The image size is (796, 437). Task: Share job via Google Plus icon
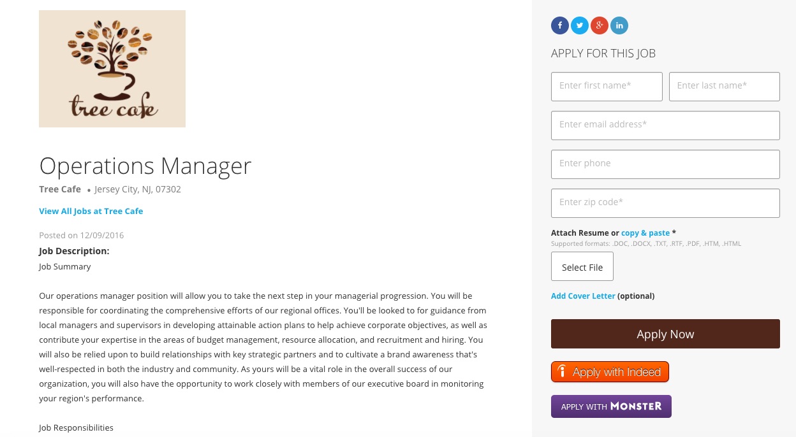599,25
